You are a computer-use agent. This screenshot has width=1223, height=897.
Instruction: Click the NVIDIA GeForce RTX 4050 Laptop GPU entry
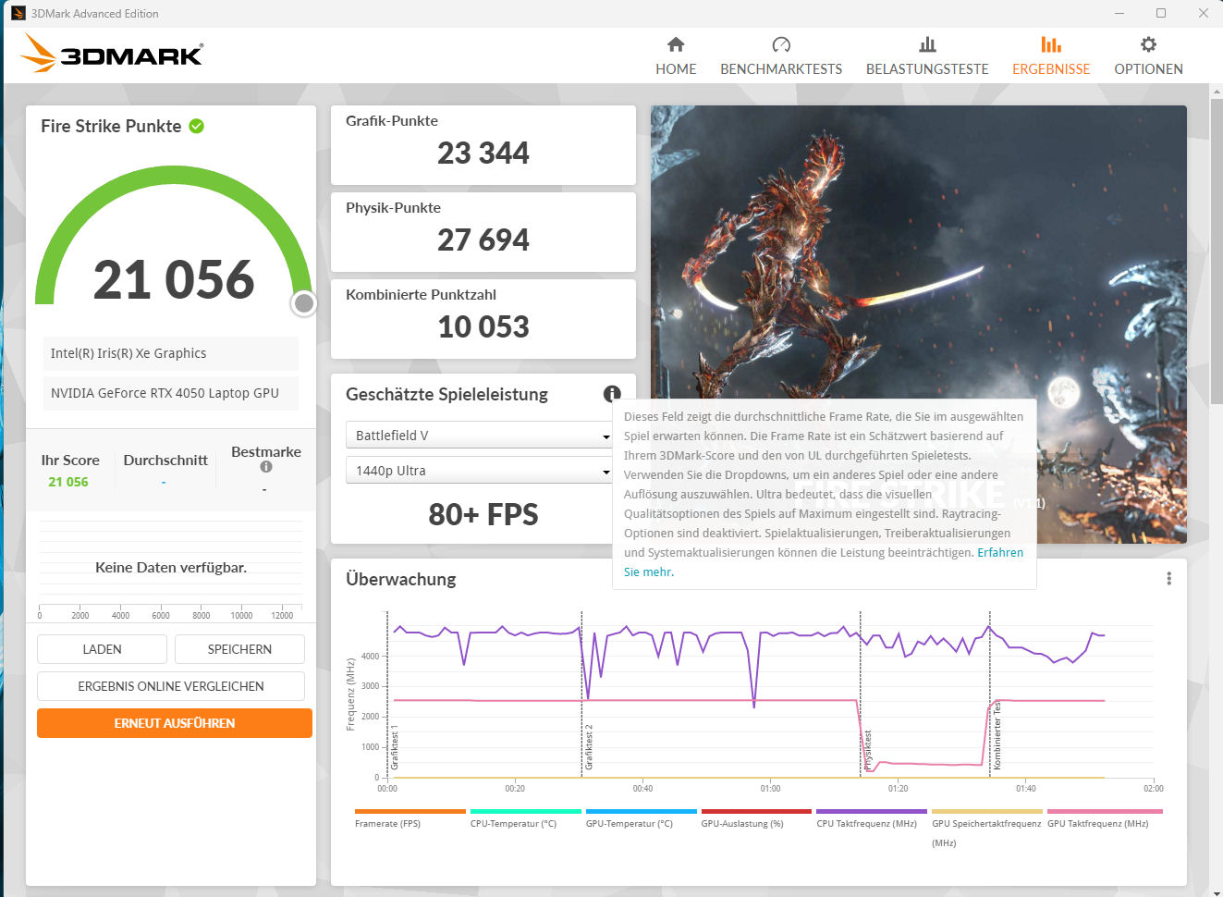[171, 393]
